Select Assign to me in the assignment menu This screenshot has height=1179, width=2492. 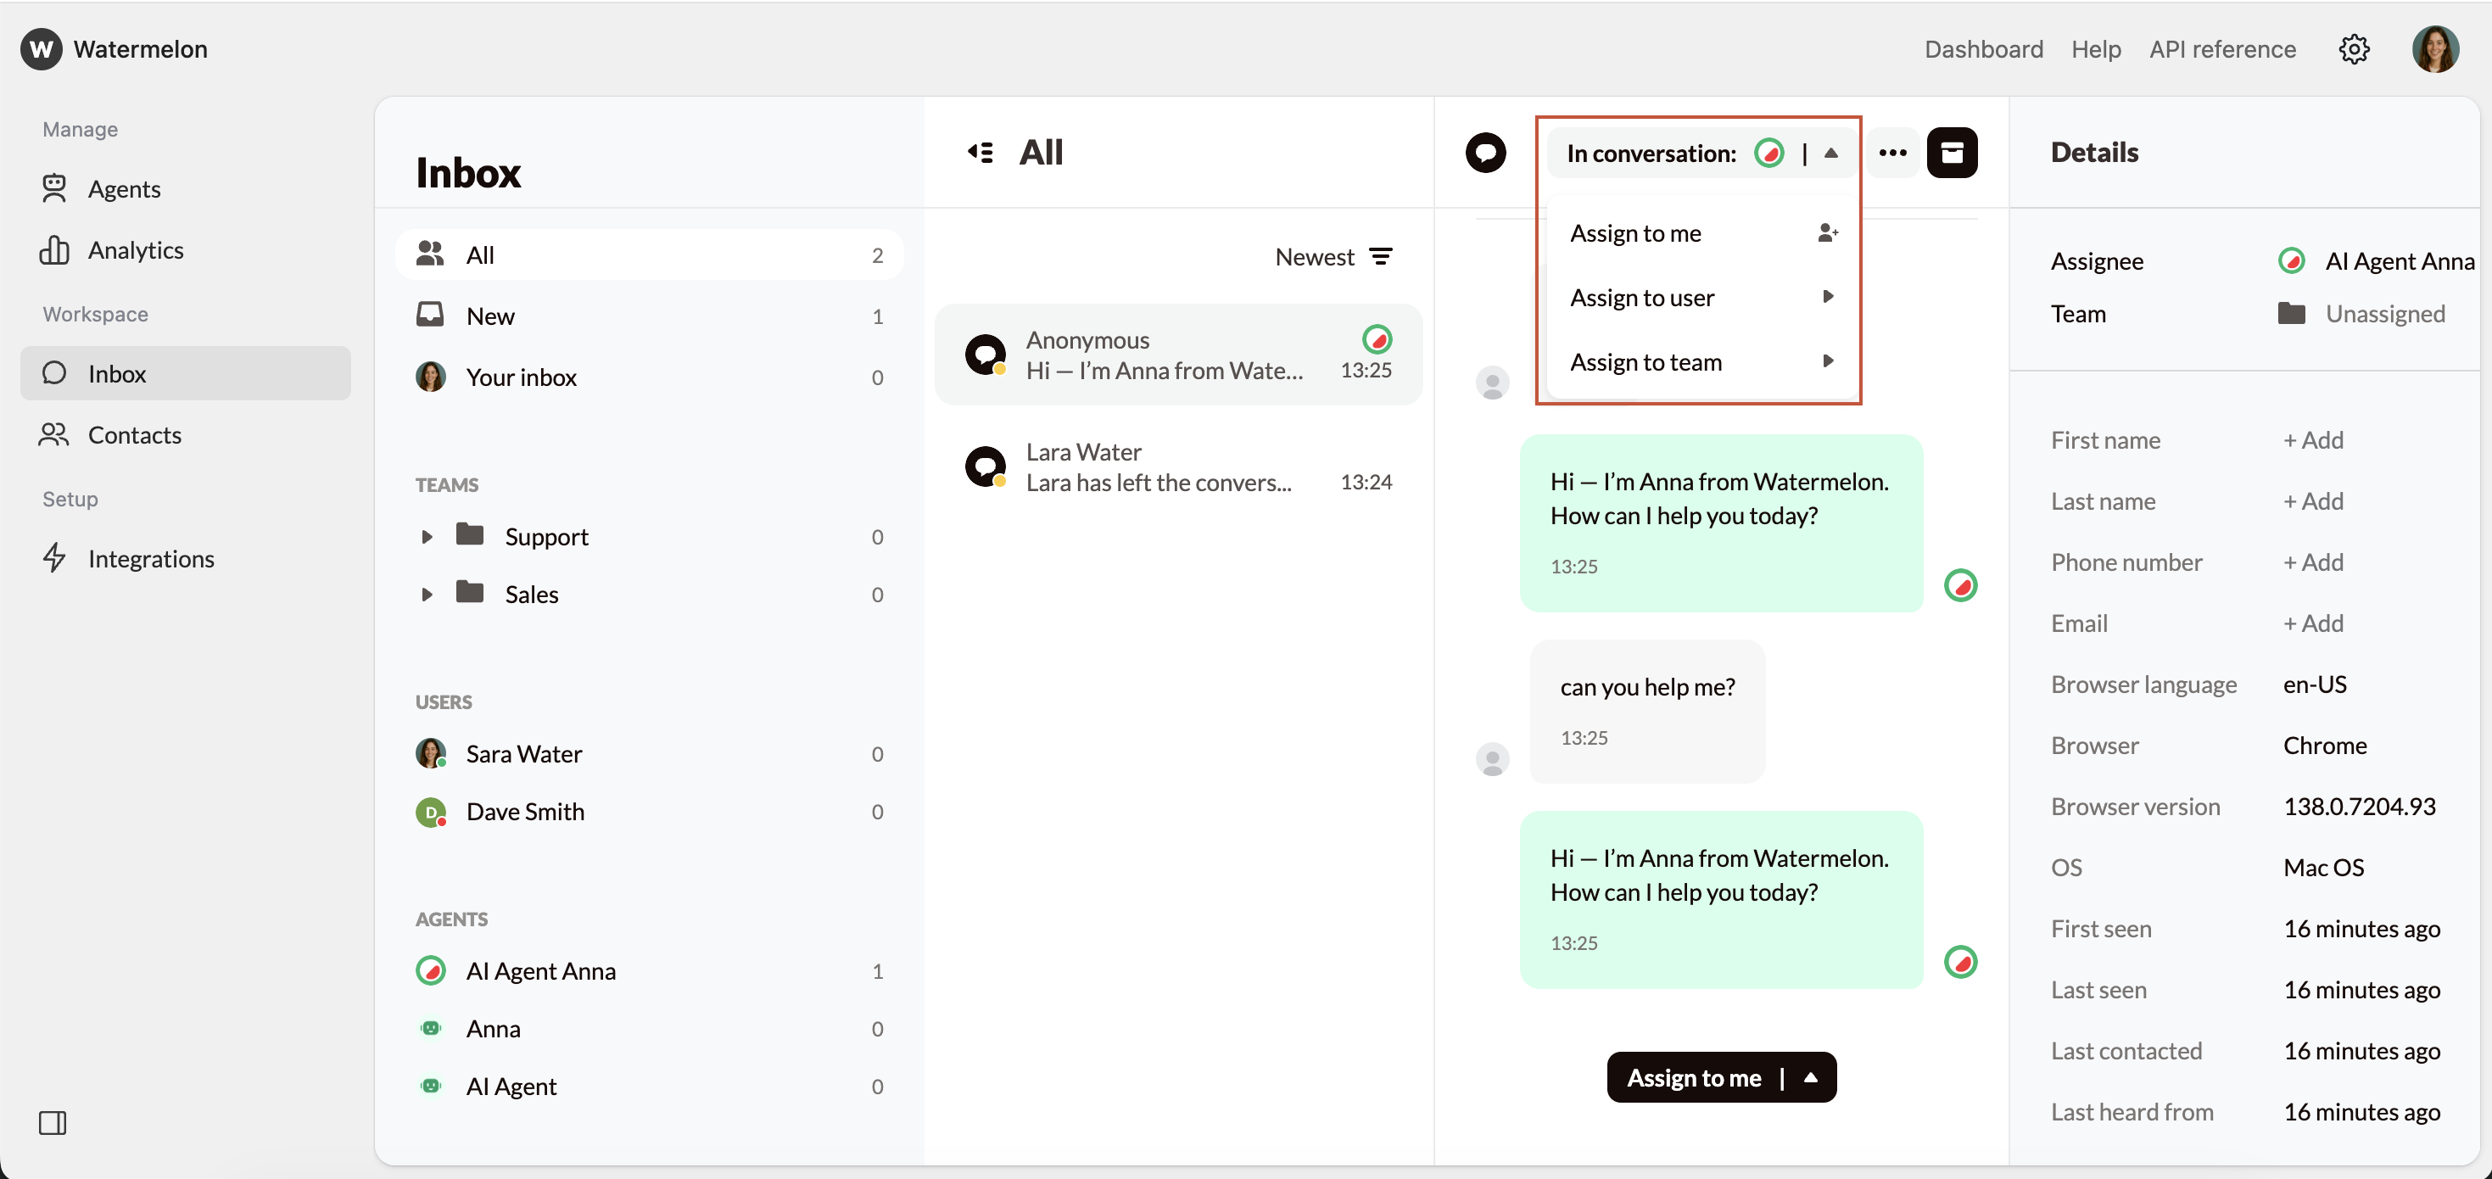point(1636,232)
